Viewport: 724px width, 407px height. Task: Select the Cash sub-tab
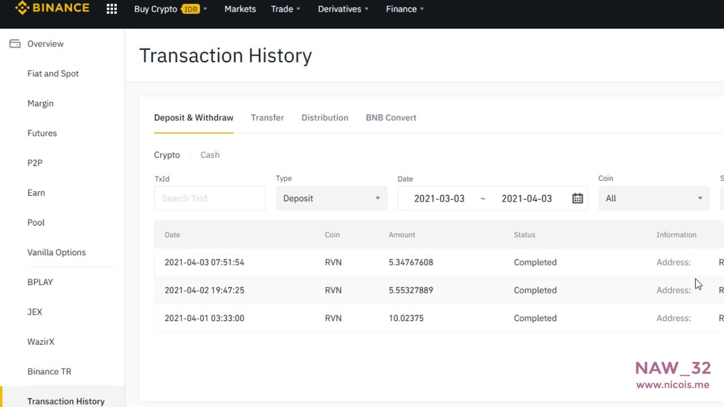pos(210,155)
